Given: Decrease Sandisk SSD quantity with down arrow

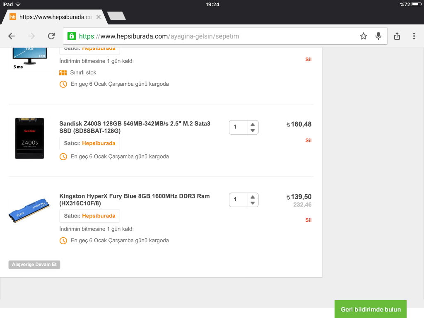Looking at the screenshot, I should 253,130.
